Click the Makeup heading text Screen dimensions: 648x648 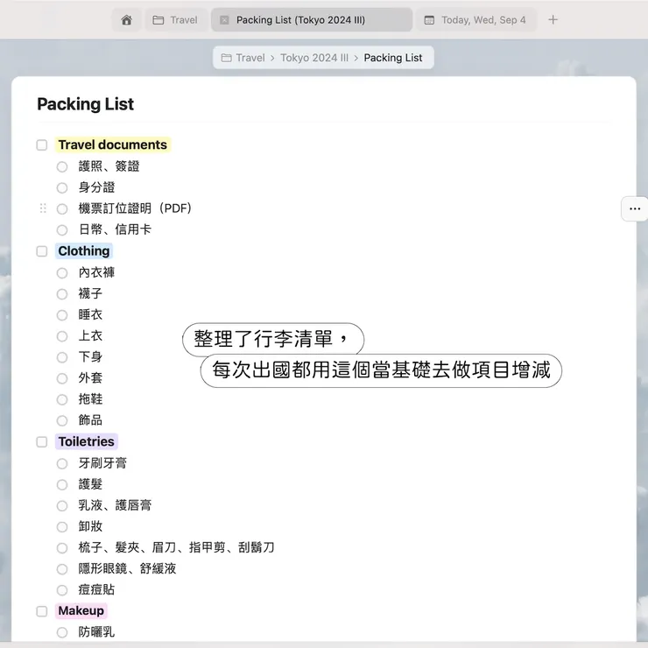pyautogui.click(x=81, y=611)
